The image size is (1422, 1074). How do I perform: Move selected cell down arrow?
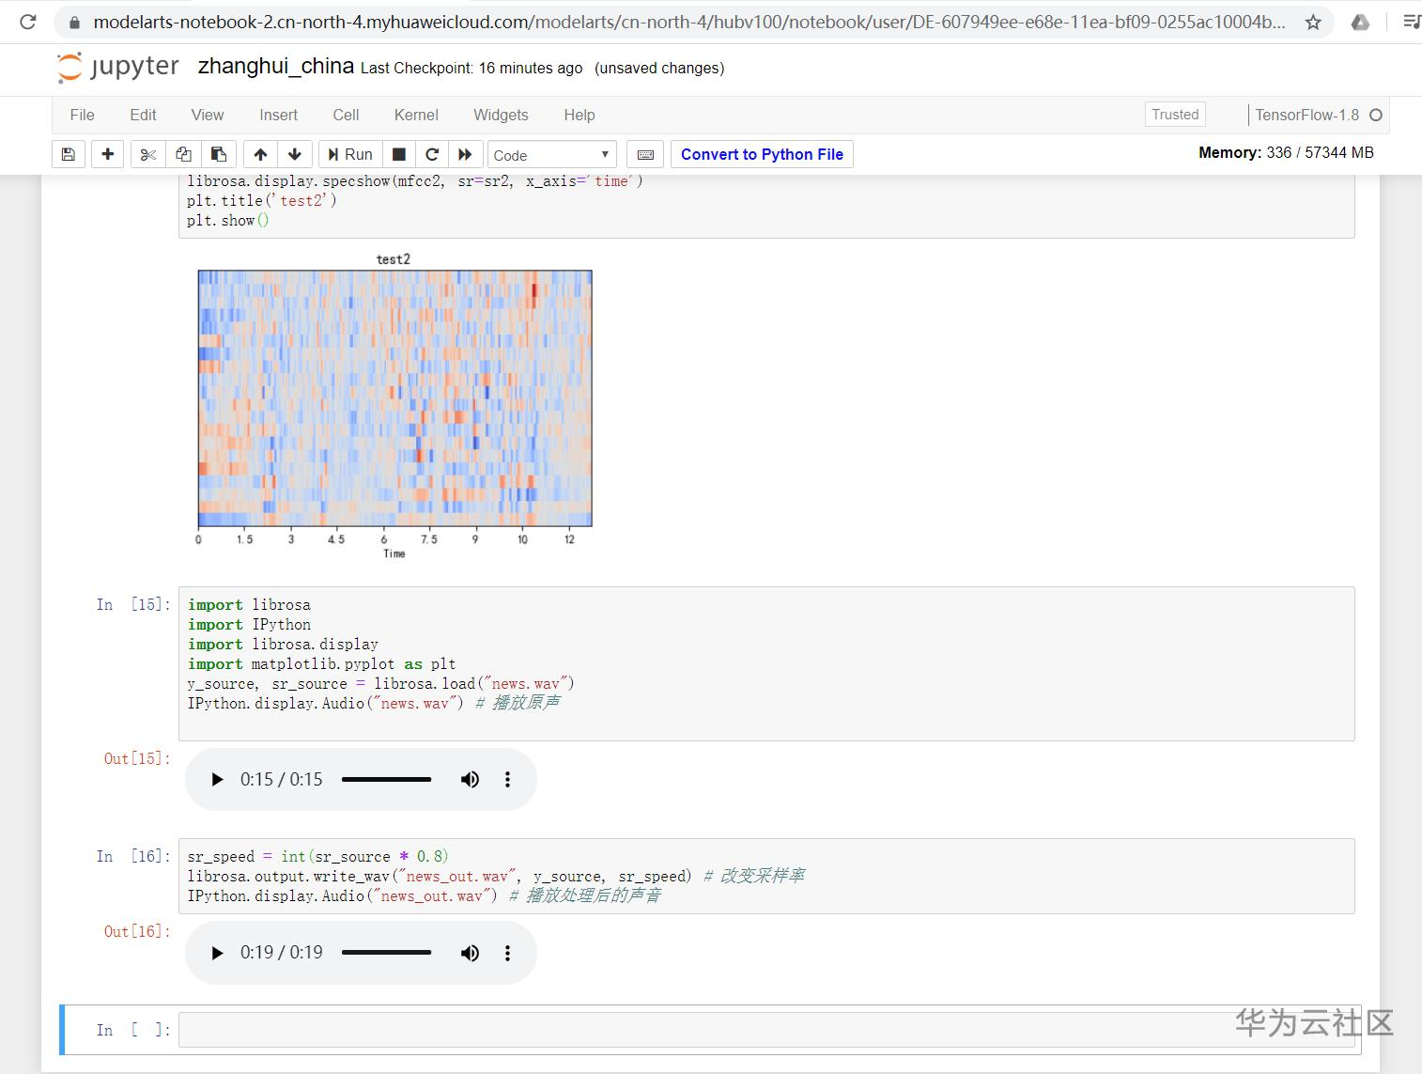tap(295, 154)
